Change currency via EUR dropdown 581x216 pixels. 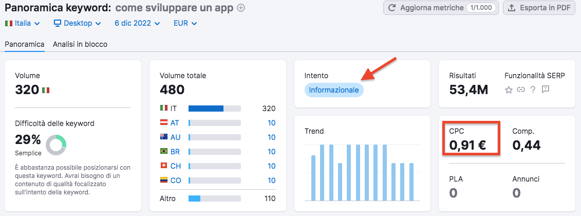tap(185, 23)
